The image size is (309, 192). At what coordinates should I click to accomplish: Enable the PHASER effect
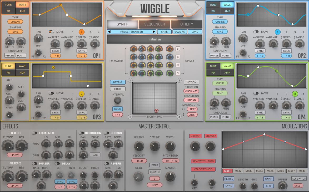[34, 163]
